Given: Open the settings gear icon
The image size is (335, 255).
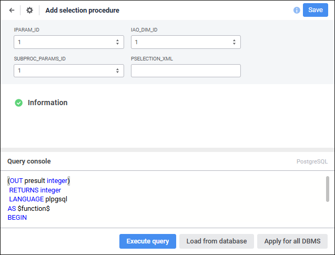Looking at the screenshot, I should click(x=29, y=10).
